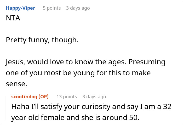Click the "(OP)" label beside scootindog

point(43,97)
